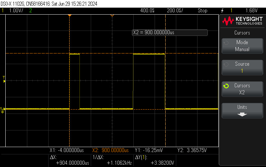Click the grey rotate icon on Source softkey
This screenshot has height=167, width=266.
pos(226,64)
